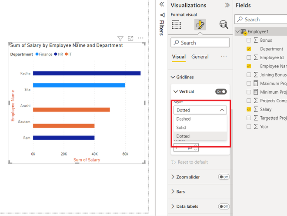
Task: Open the chart's filter icon
Action: coord(120,38)
